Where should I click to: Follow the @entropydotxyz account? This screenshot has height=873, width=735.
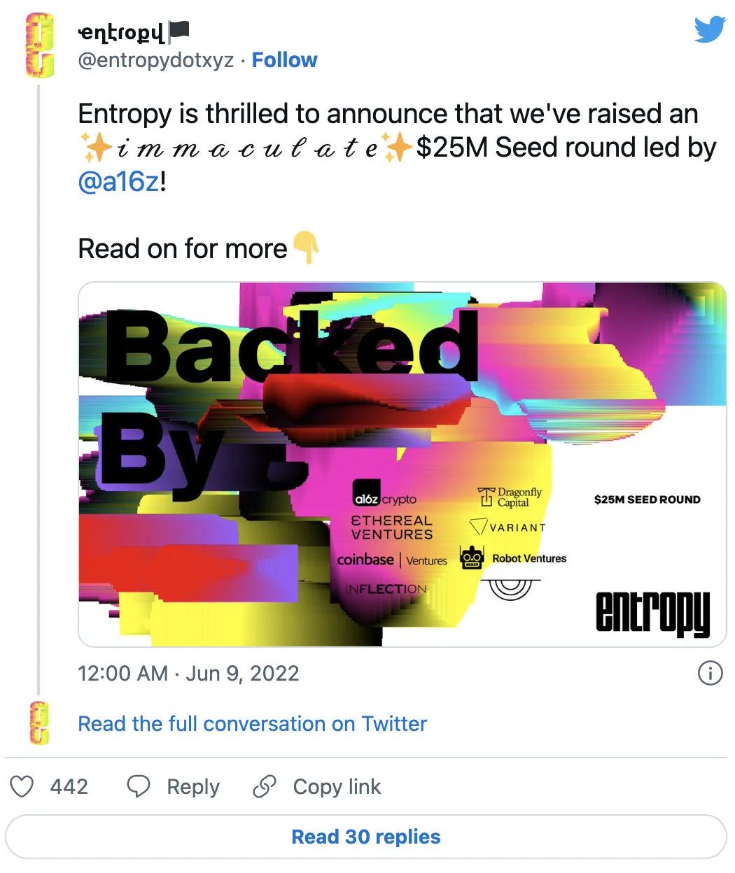[x=284, y=60]
